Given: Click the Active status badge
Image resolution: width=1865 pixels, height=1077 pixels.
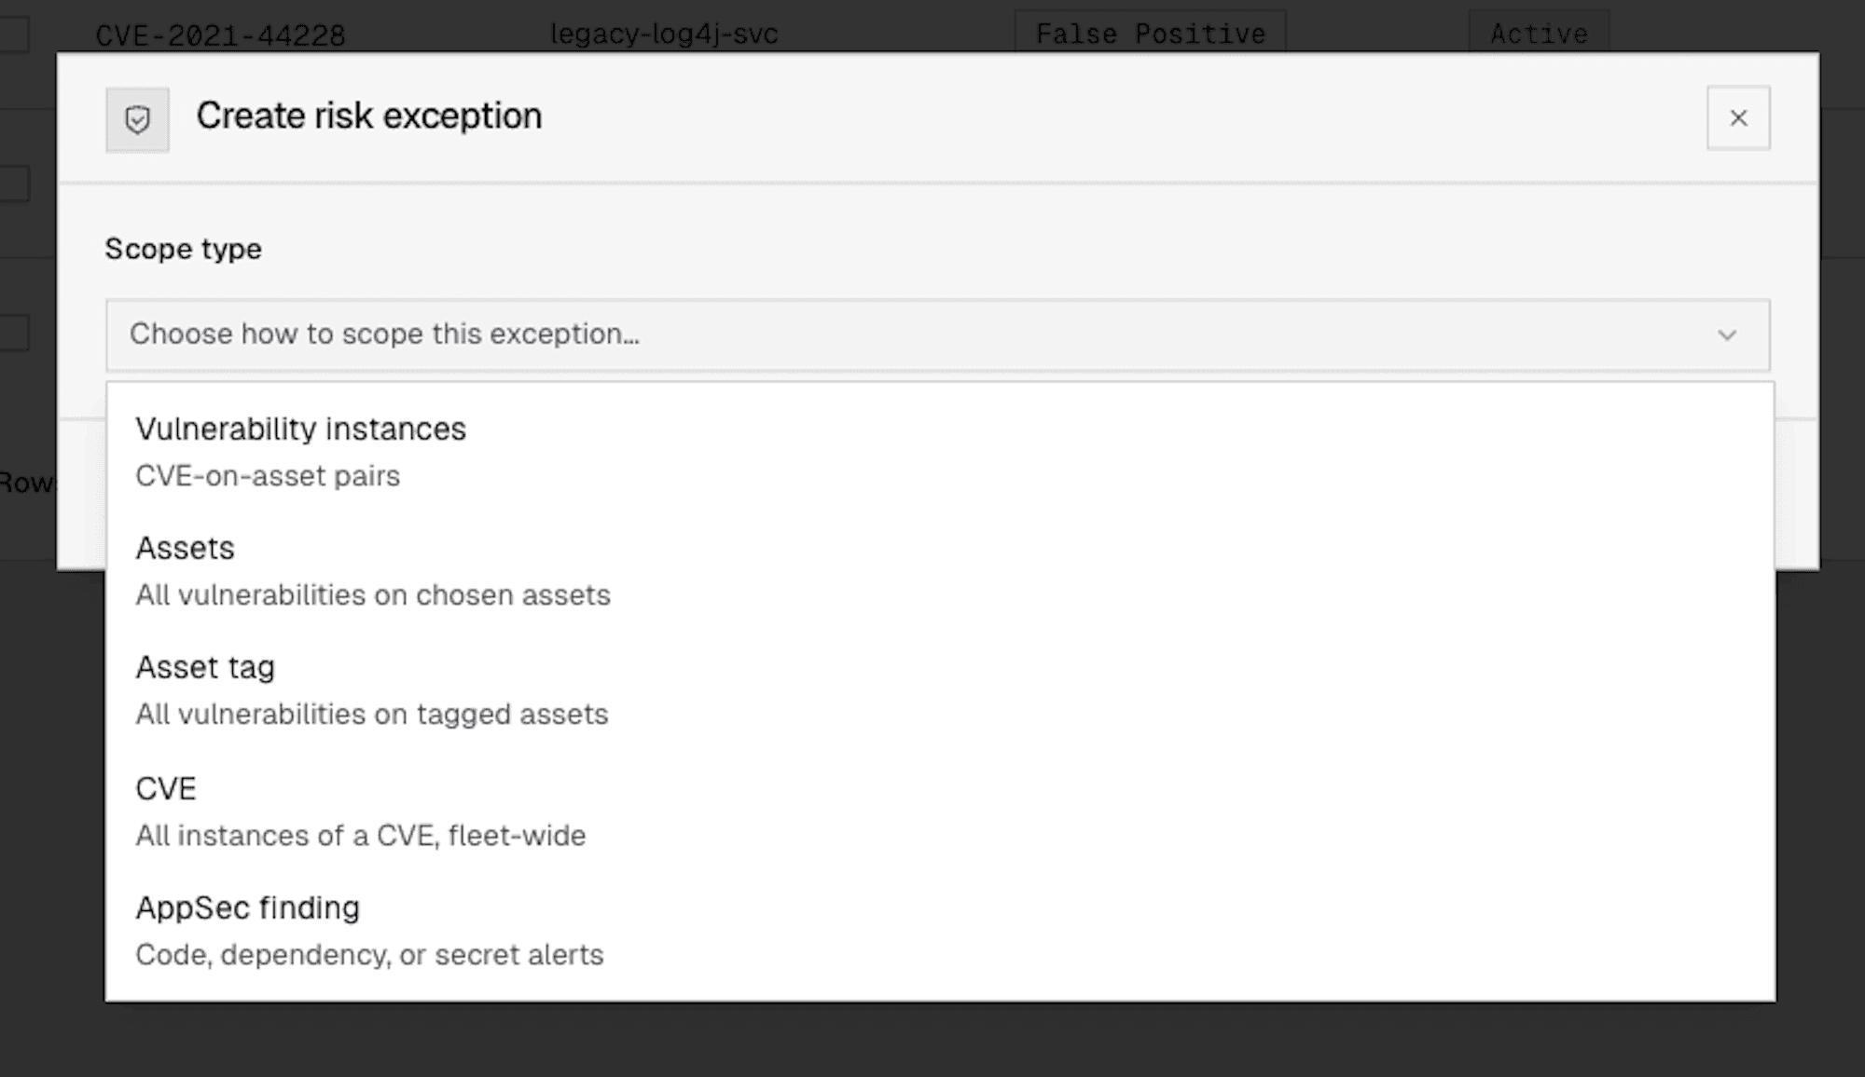Looking at the screenshot, I should point(1539,34).
